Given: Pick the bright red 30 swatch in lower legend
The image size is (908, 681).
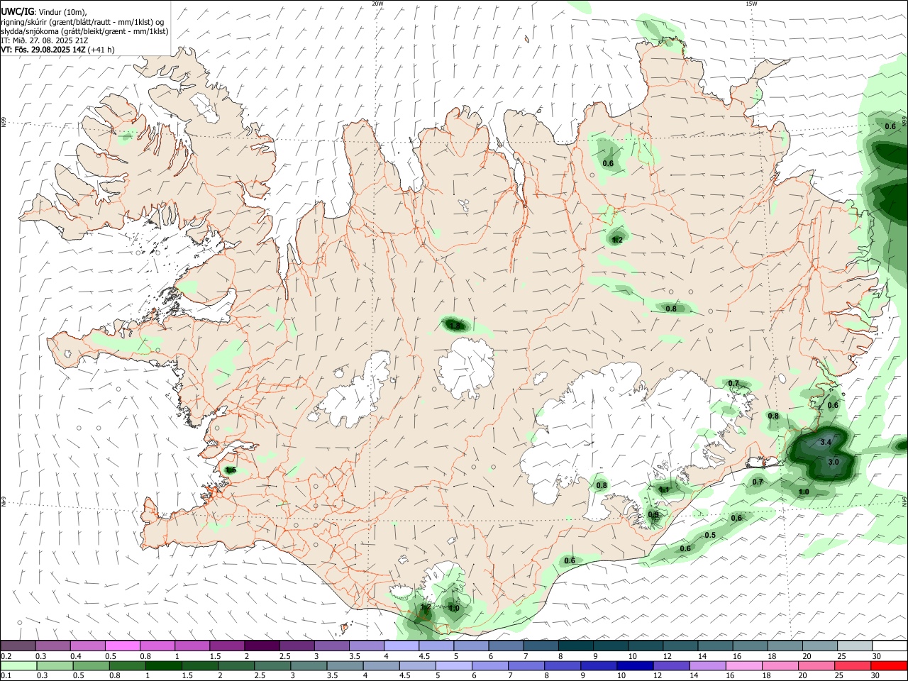Looking at the screenshot, I should point(890,666).
